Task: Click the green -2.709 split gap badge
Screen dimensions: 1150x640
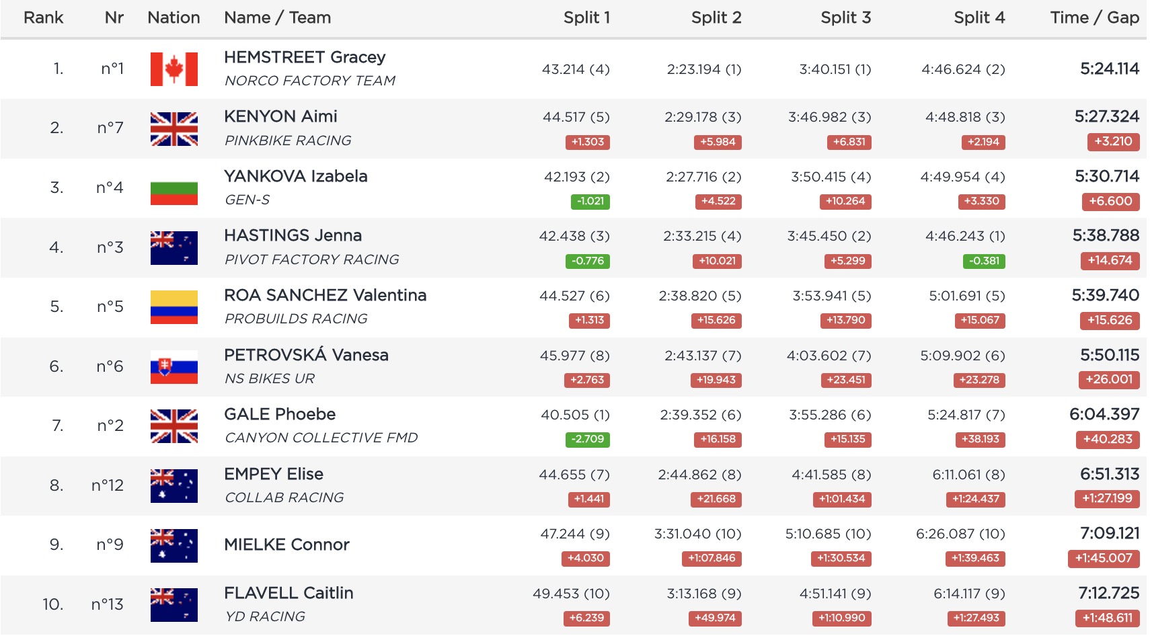Action: click(x=587, y=439)
